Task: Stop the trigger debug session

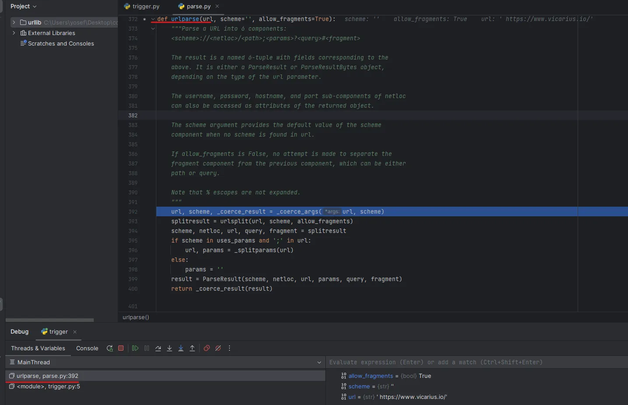Action: [x=121, y=348]
